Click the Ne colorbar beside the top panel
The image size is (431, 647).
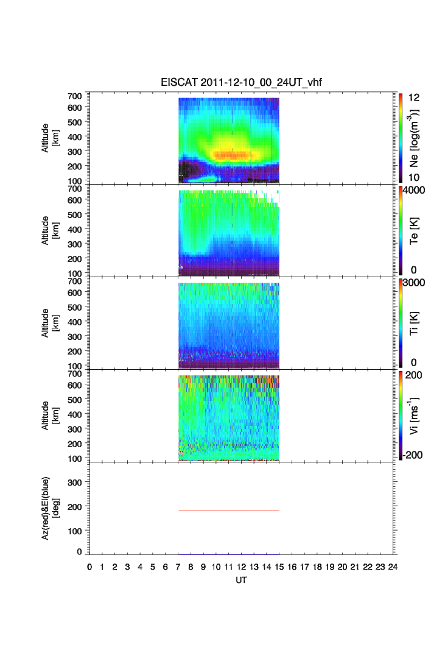point(401,138)
